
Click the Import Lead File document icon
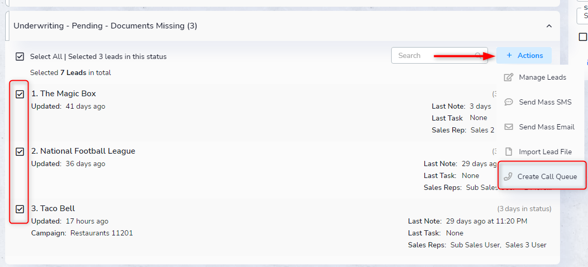[x=509, y=152]
